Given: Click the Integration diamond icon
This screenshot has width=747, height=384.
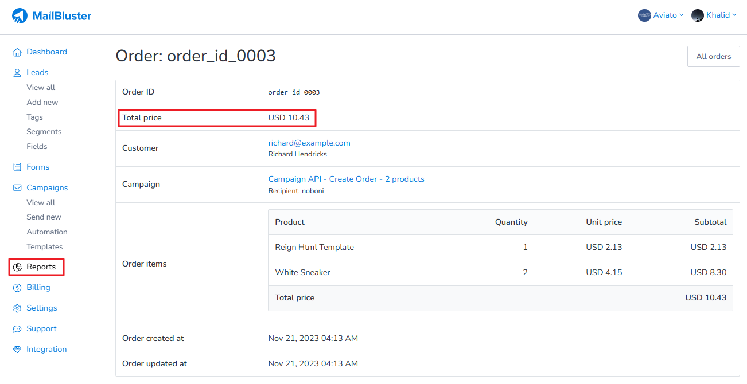Looking at the screenshot, I should click(x=17, y=350).
